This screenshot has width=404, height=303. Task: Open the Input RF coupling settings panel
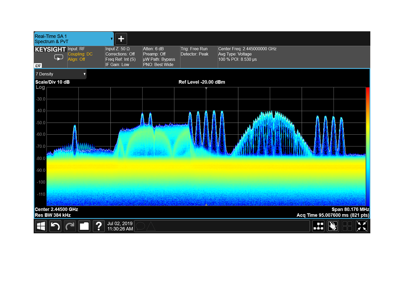pos(86,57)
